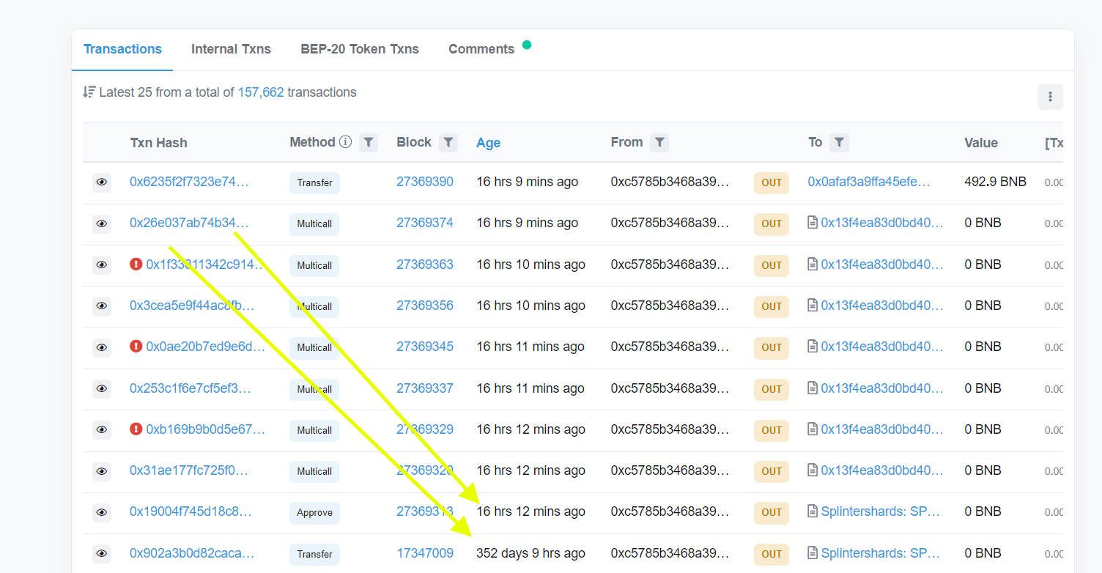Click contract file icon in block 27369345 row
The width and height of the screenshot is (1102, 573).
(x=813, y=347)
